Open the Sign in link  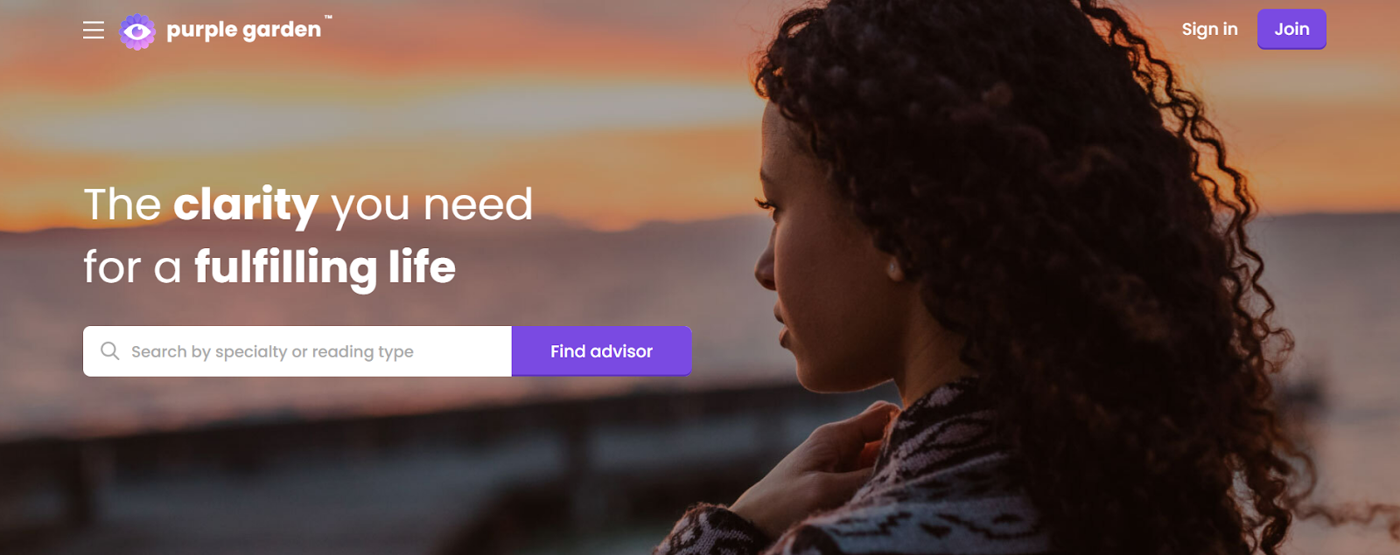1209,29
